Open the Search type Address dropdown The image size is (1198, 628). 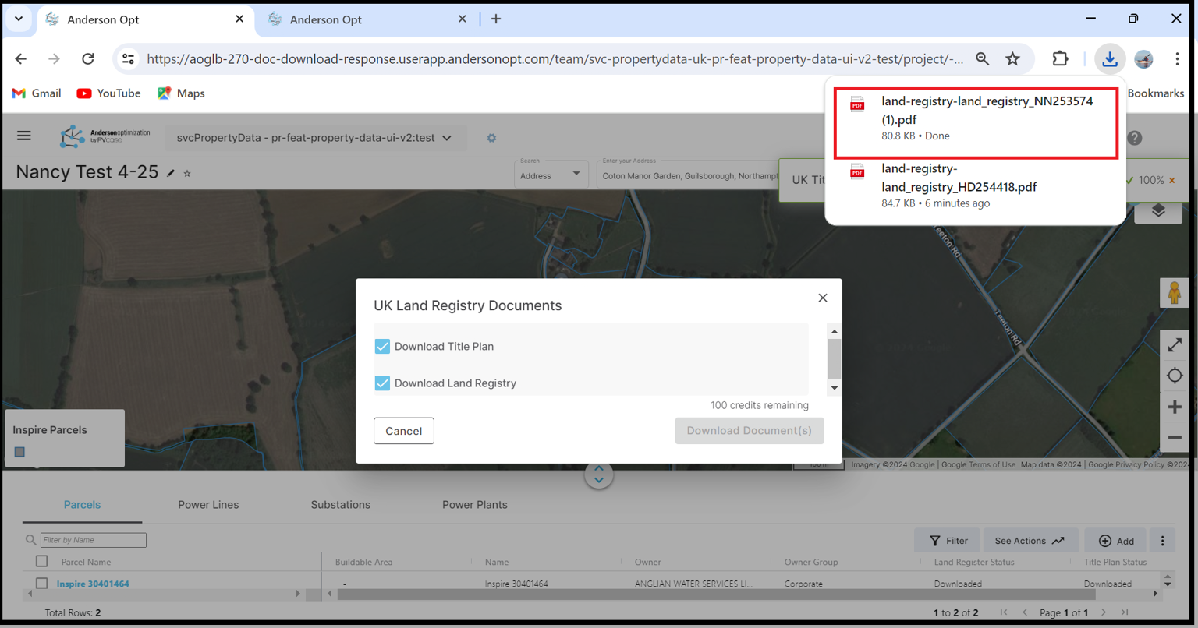pyautogui.click(x=550, y=175)
